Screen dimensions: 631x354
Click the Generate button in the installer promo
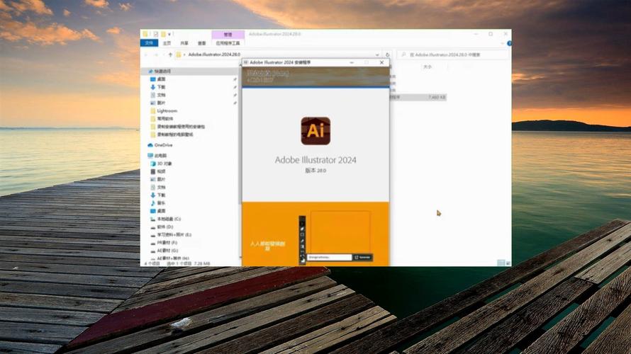(362, 257)
